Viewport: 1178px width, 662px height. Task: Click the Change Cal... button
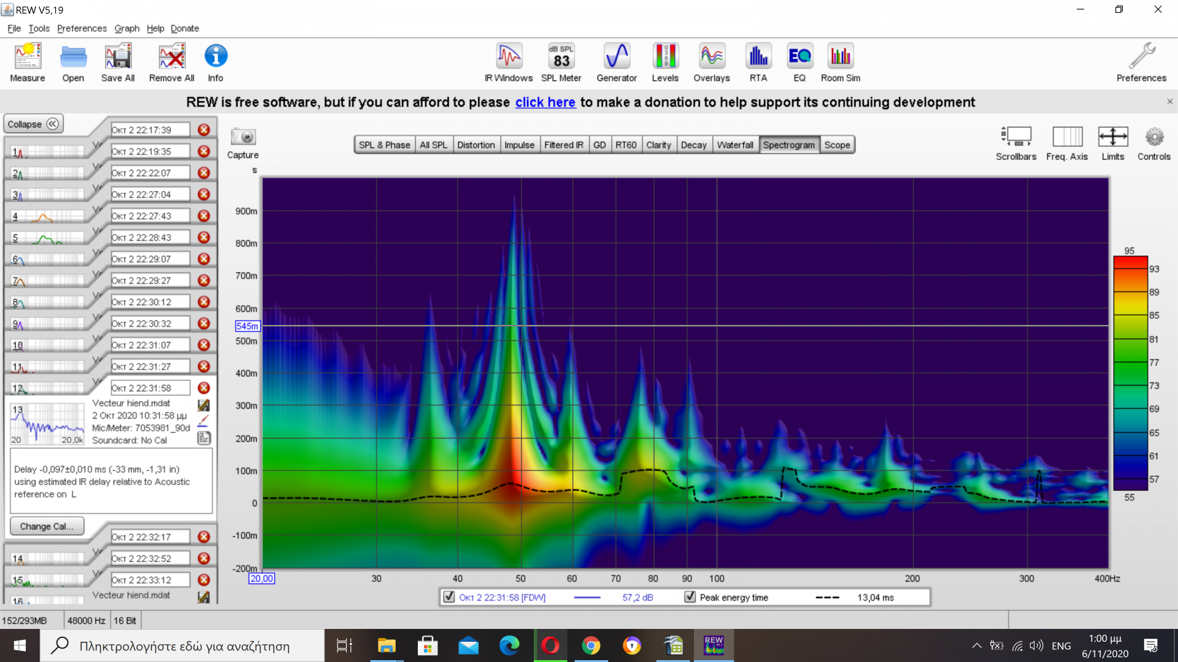click(47, 526)
